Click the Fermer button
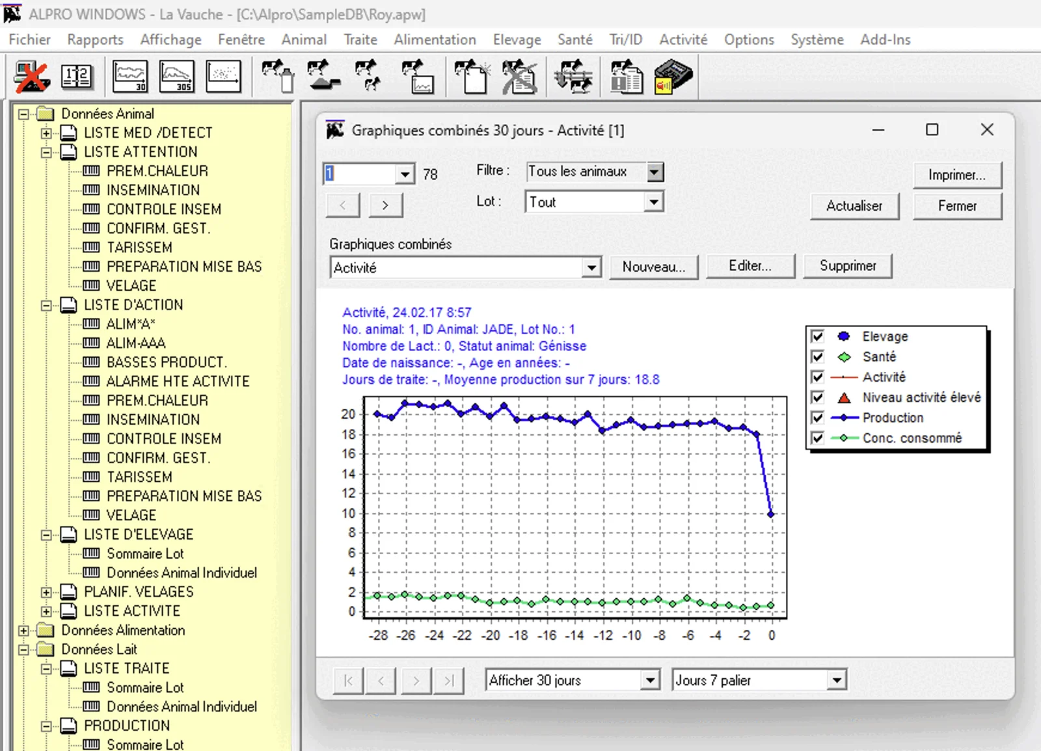 pos(957,206)
